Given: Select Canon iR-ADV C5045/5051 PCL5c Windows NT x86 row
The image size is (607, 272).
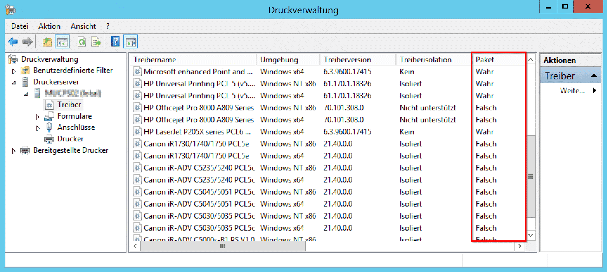Looking at the screenshot, I should point(328,192).
